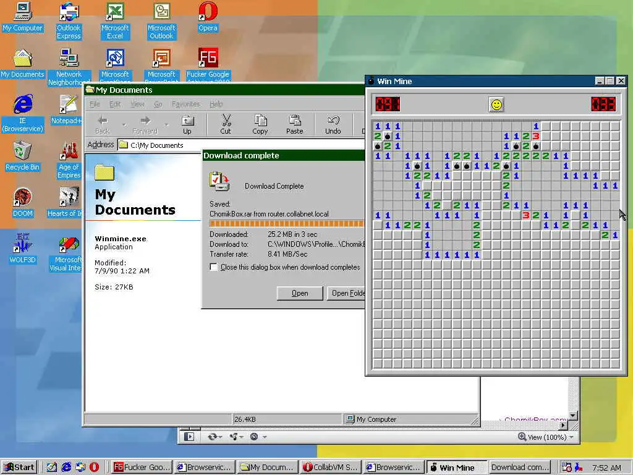Open Network Neighborhood desktop icon
Viewport: 633px width, 475px height.
tap(69, 67)
